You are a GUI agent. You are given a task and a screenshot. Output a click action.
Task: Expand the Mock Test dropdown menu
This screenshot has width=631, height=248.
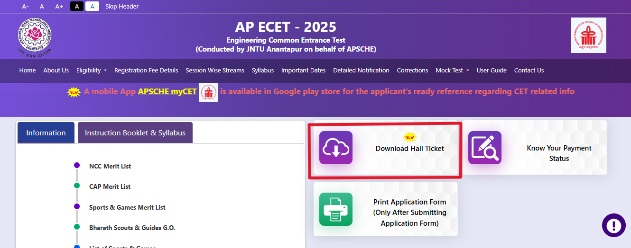tap(453, 70)
